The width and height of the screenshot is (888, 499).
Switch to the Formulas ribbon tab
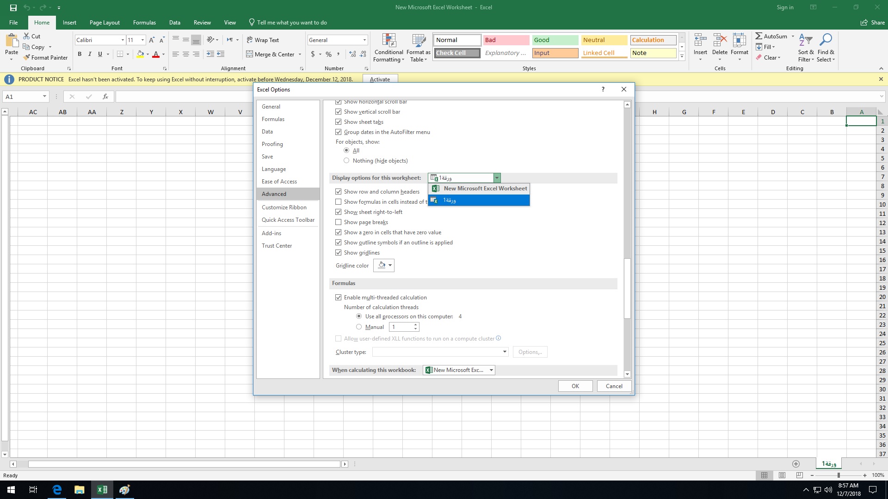point(144,23)
